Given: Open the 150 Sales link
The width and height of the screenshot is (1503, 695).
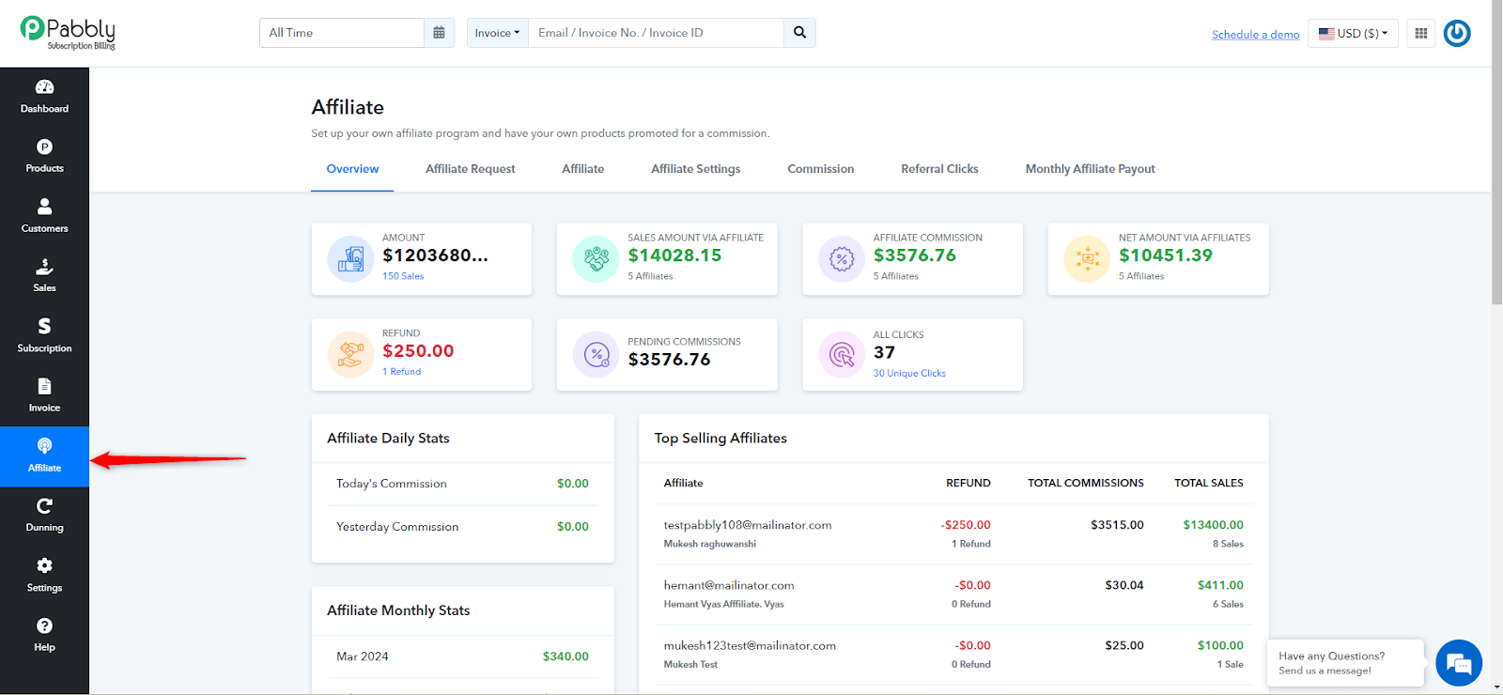Looking at the screenshot, I should tap(403, 276).
